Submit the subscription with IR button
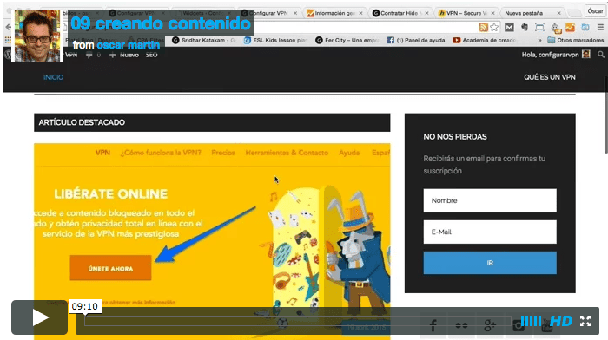 (x=490, y=263)
